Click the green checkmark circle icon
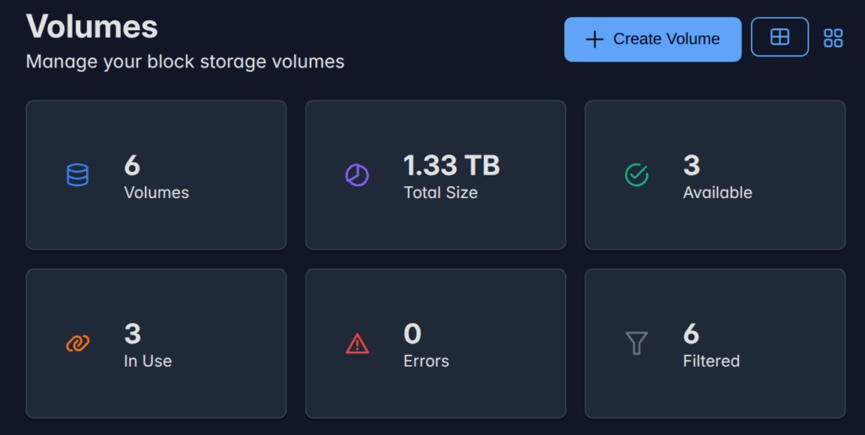 pos(636,175)
